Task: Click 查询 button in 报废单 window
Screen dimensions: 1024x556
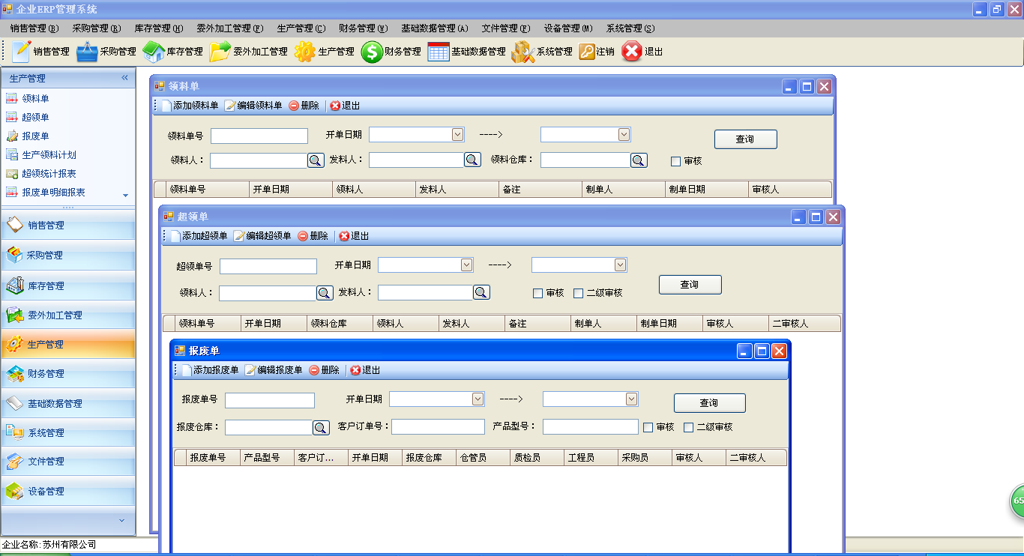Action: coord(709,403)
